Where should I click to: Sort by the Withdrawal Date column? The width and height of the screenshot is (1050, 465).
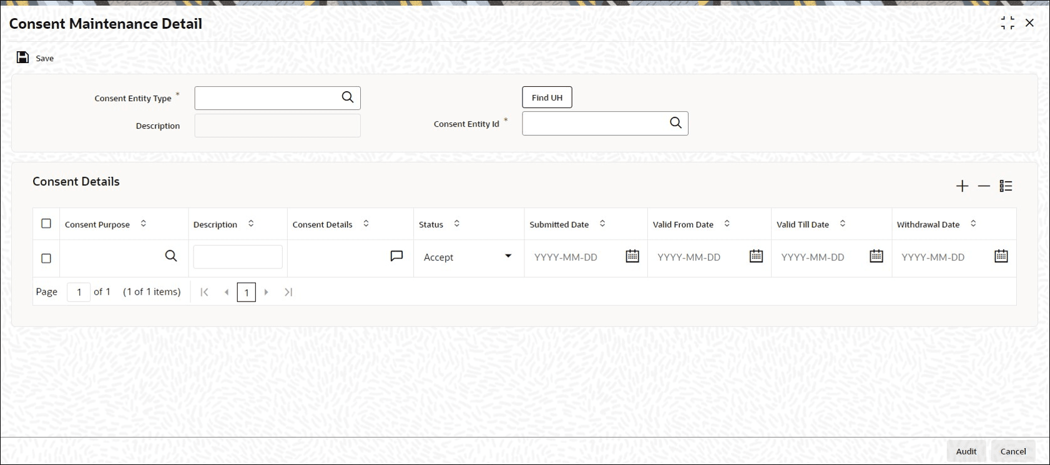(x=973, y=223)
